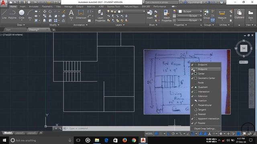
Task: Close the command line with X icon
Action: 56,128
